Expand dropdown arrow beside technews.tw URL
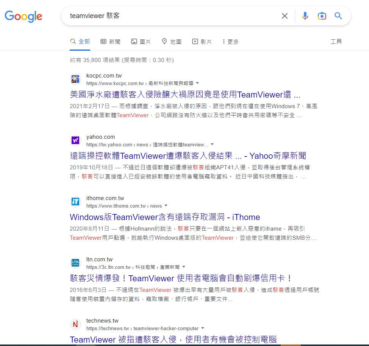 point(203,328)
